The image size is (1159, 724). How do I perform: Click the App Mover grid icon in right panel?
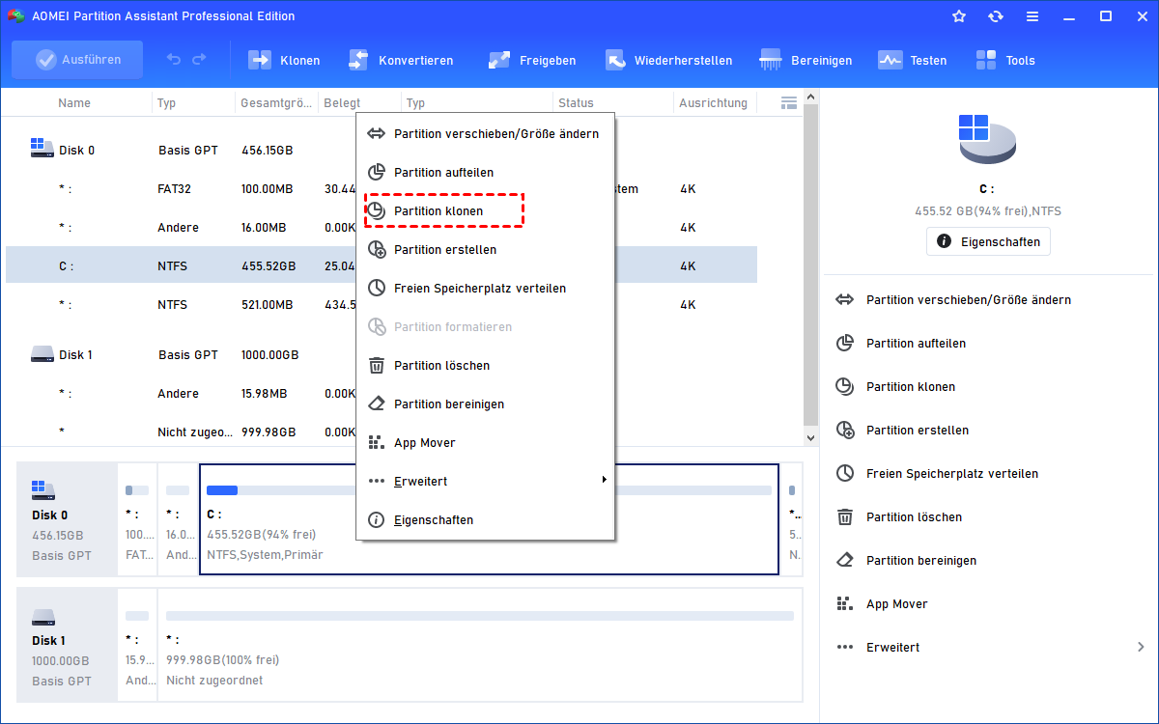click(845, 604)
